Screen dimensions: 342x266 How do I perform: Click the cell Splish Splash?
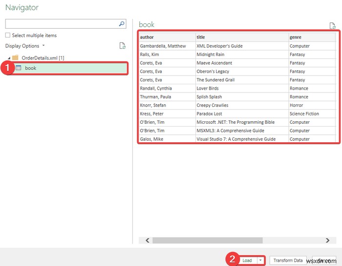click(x=242, y=97)
